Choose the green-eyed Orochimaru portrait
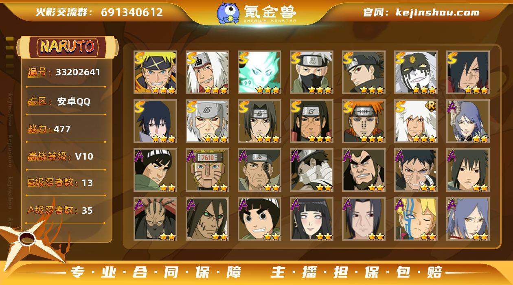This screenshot has width=513, height=285. pos(207,219)
